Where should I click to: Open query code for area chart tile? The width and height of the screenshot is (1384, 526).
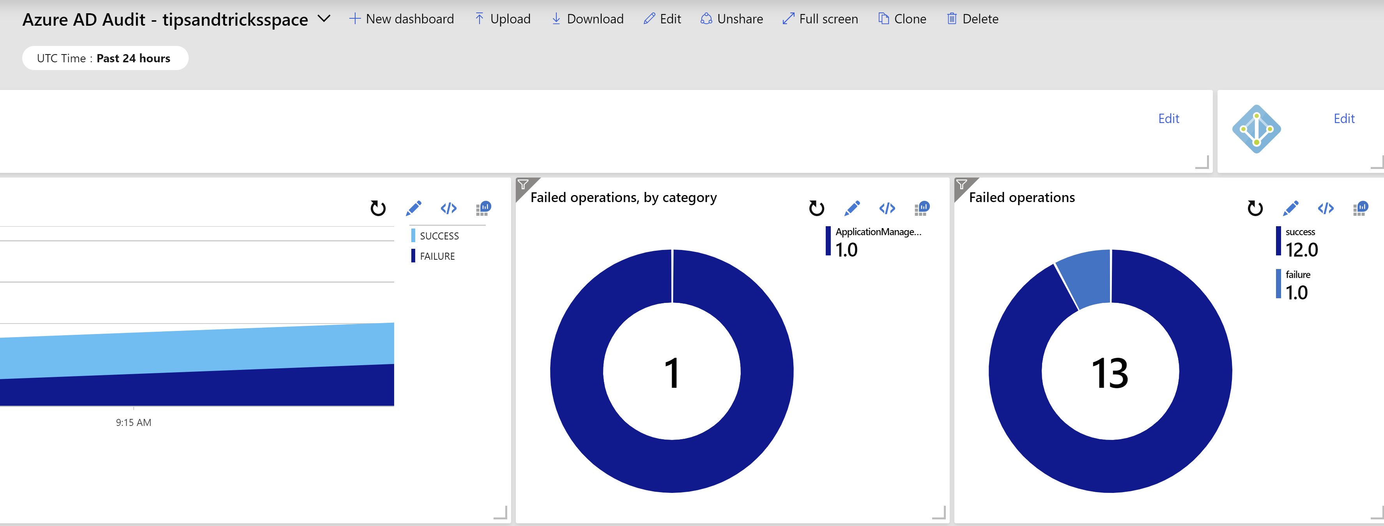[x=449, y=208]
